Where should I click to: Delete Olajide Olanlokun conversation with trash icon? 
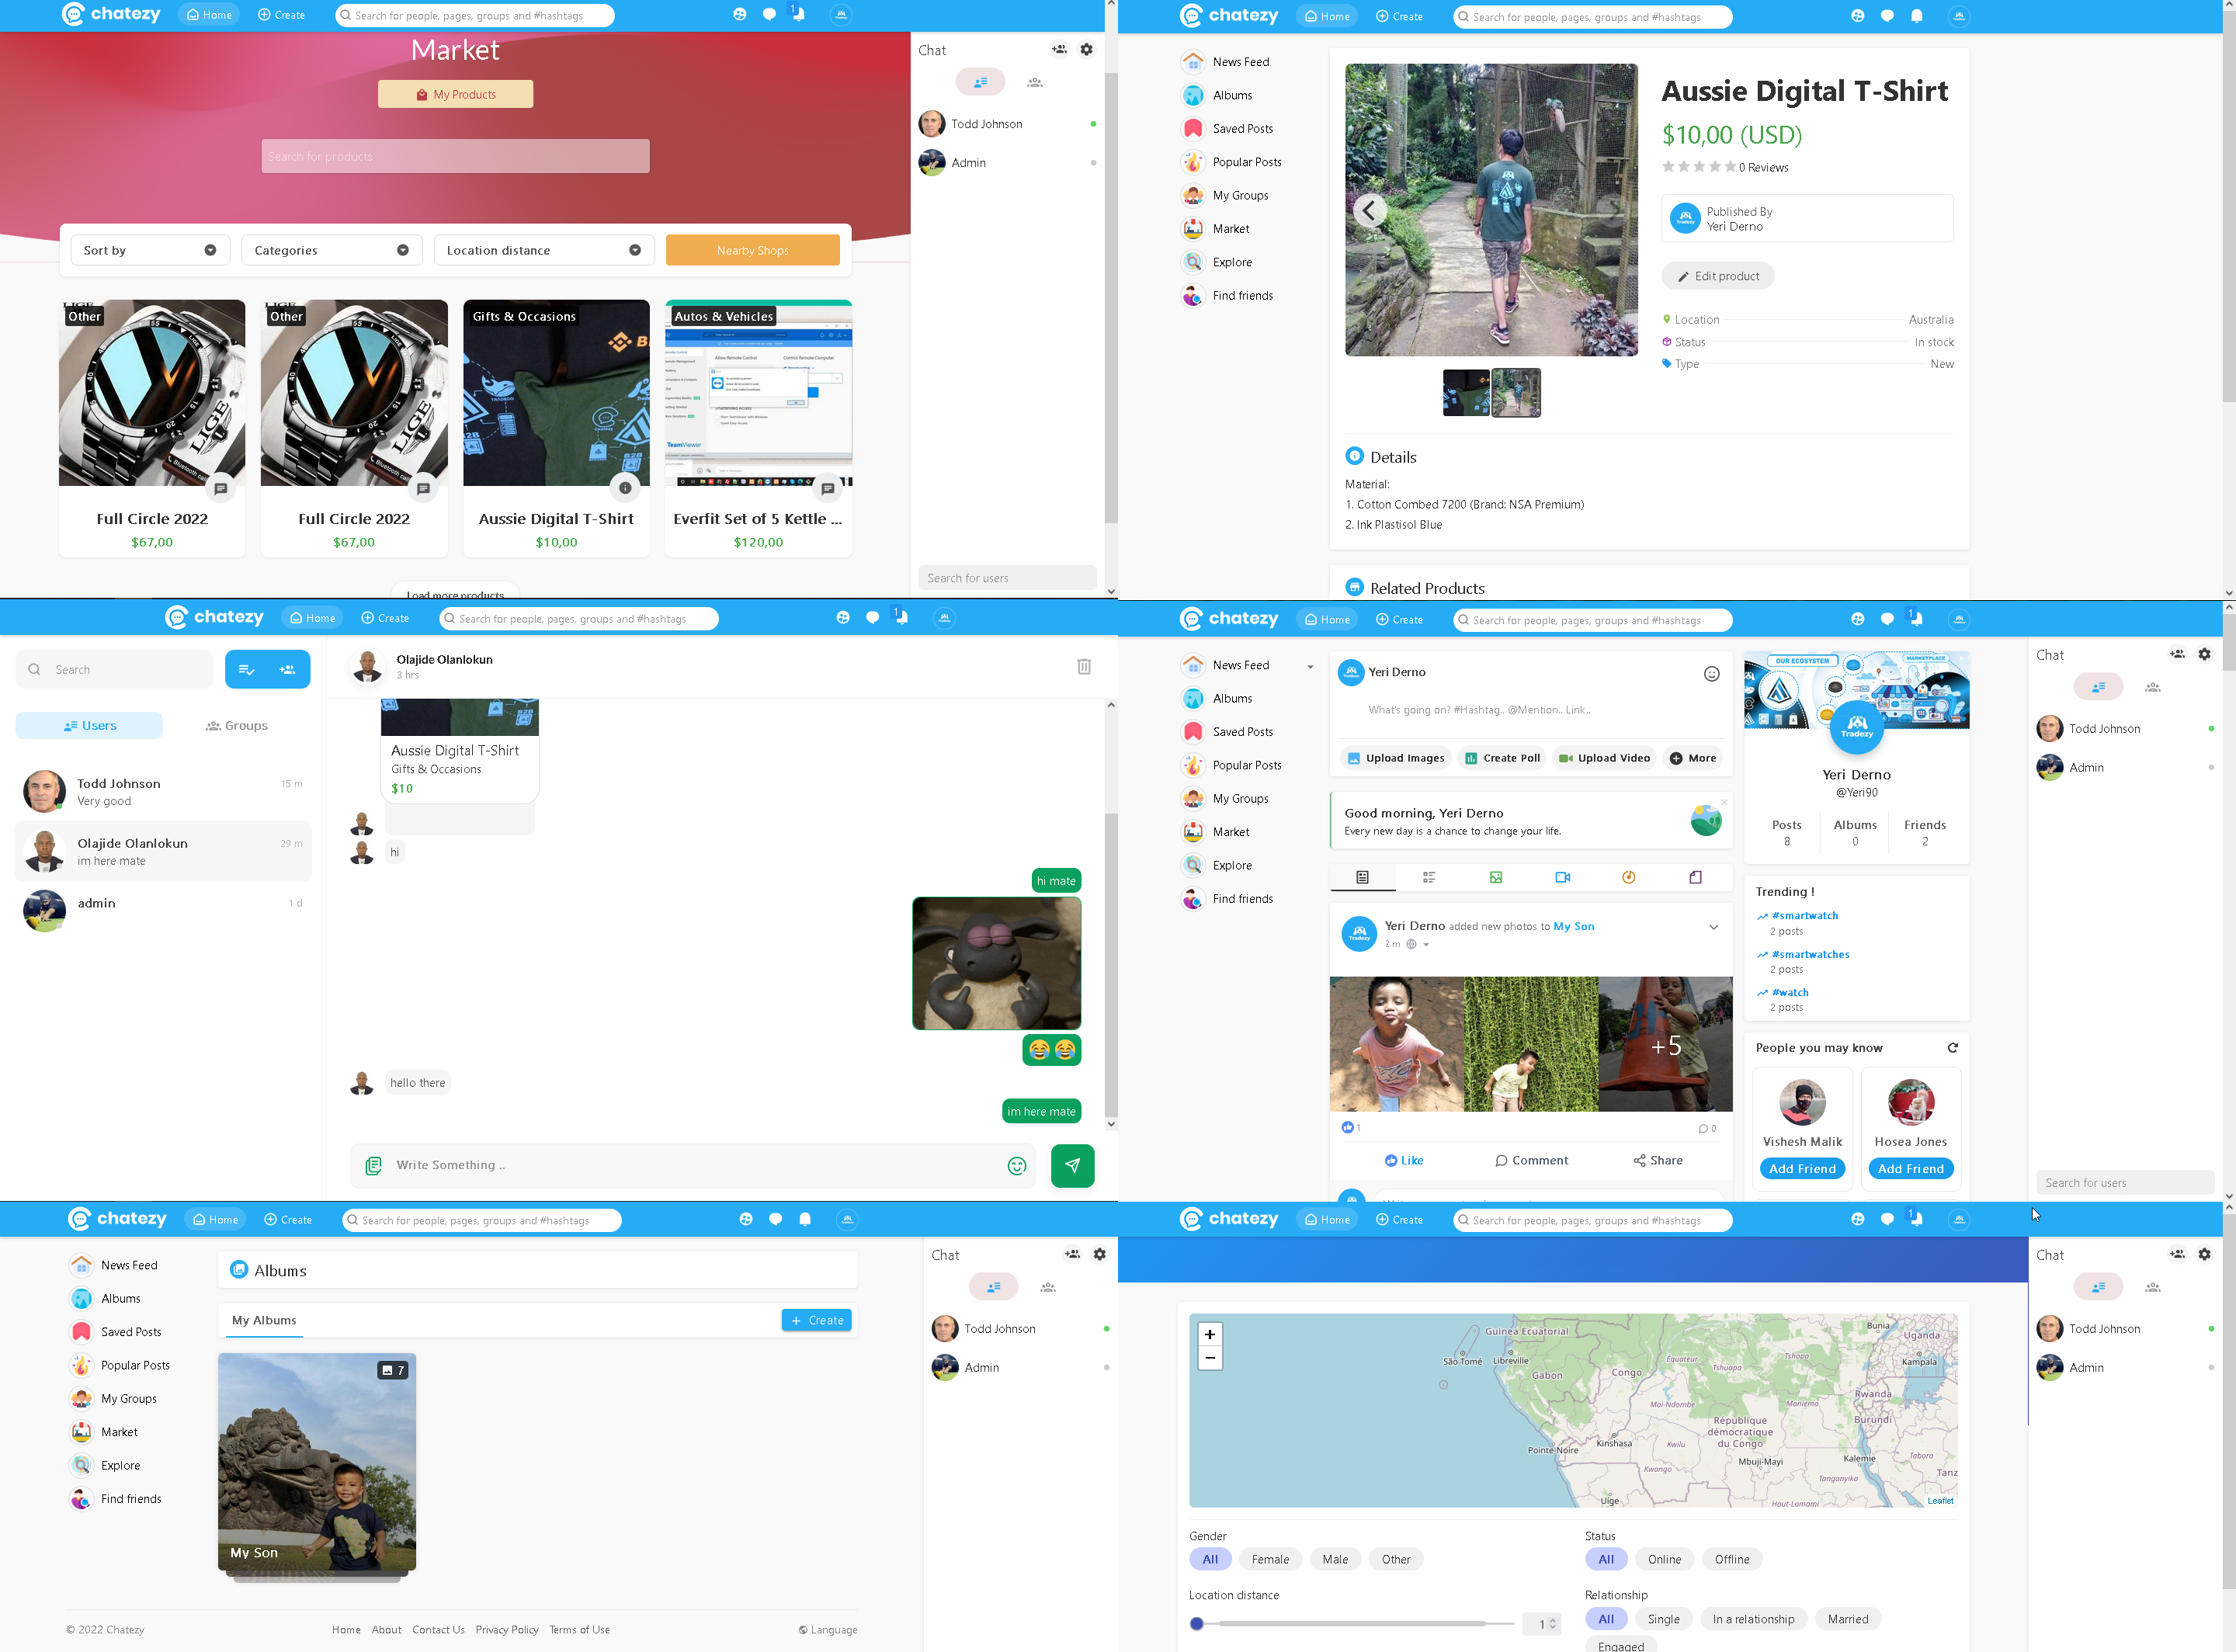tap(1084, 666)
